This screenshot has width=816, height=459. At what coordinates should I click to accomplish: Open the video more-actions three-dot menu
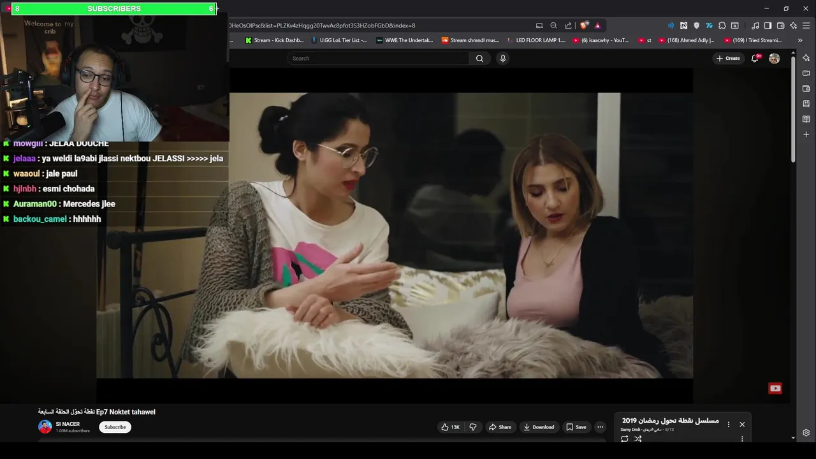pos(600,427)
